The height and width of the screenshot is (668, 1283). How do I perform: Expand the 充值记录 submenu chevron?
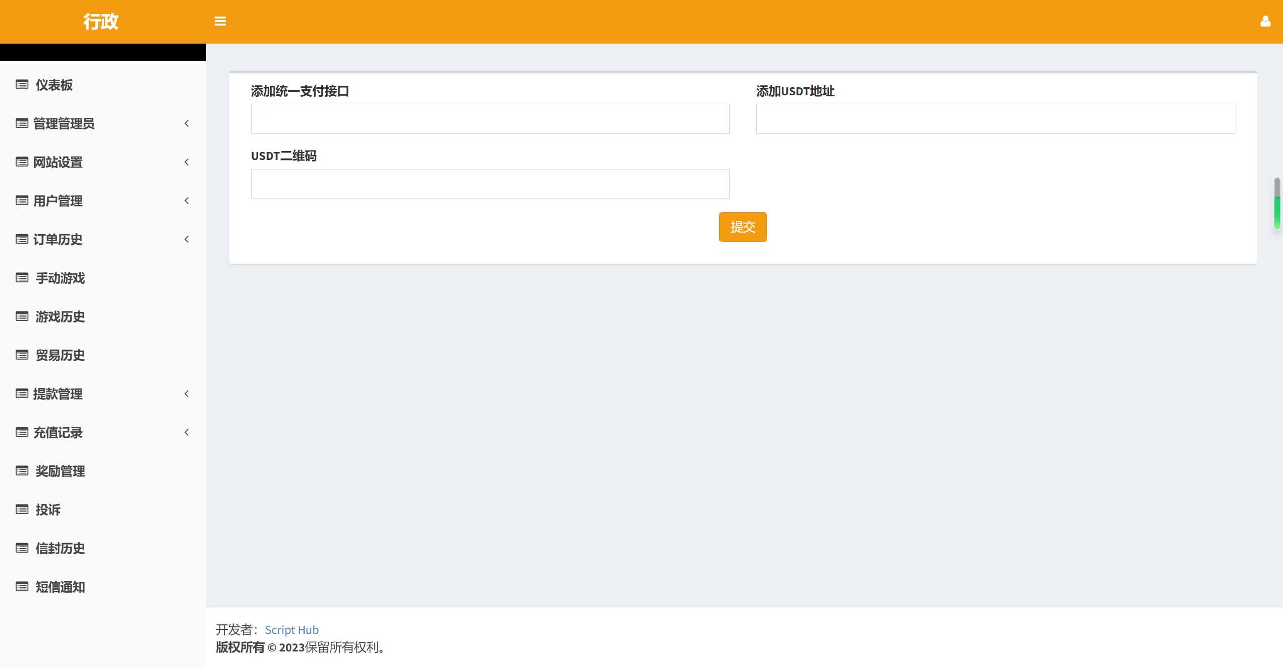[186, 432]
